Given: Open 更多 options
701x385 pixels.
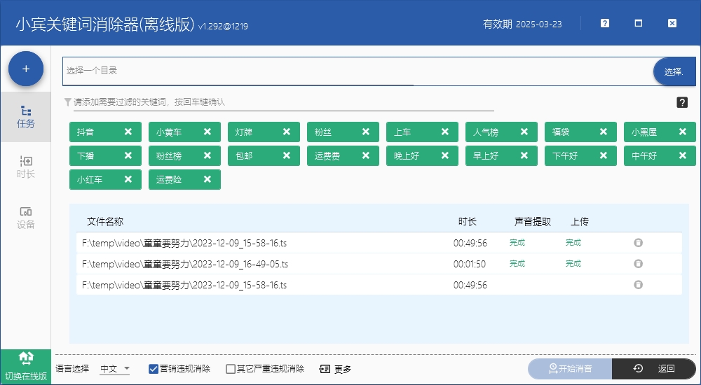Looking at the screenshot, I should (x=335, y=369).
